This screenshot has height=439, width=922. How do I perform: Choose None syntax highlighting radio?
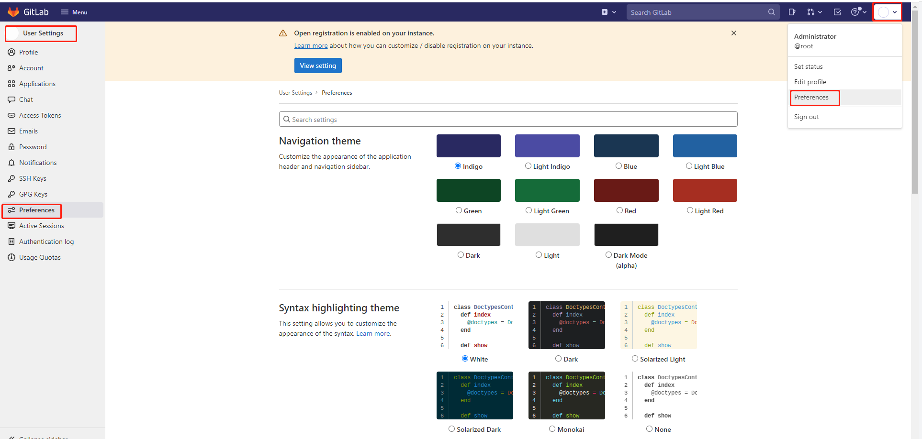(x=649, y=429)
